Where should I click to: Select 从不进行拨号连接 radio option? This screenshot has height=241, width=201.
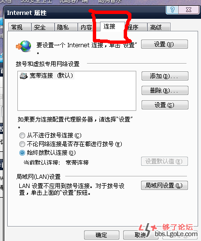click(22, 135)
